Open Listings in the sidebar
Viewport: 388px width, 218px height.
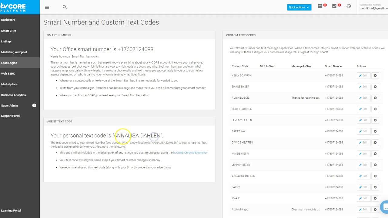6,41
